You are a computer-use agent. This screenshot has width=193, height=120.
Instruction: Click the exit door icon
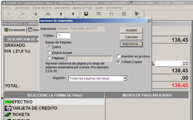point(137,14)
